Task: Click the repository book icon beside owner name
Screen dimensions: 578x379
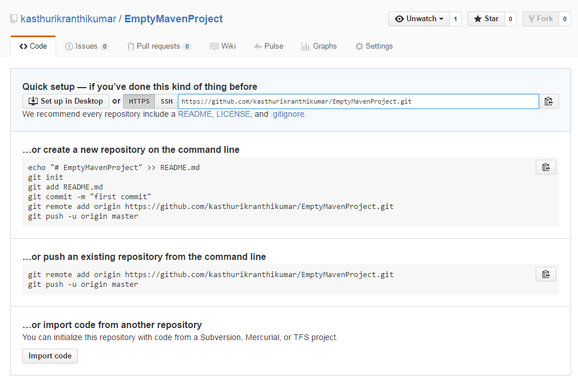Action: 14,19
